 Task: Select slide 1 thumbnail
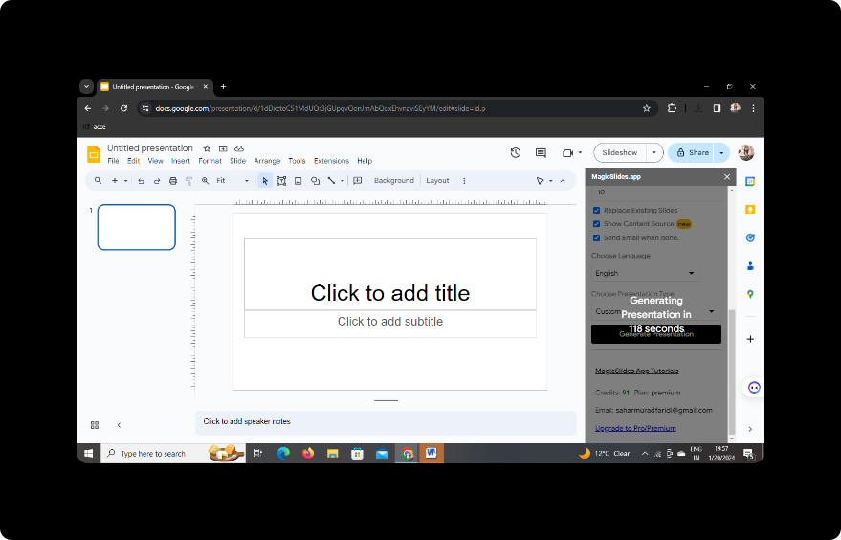pyautogui.click(x=137, y=227)
